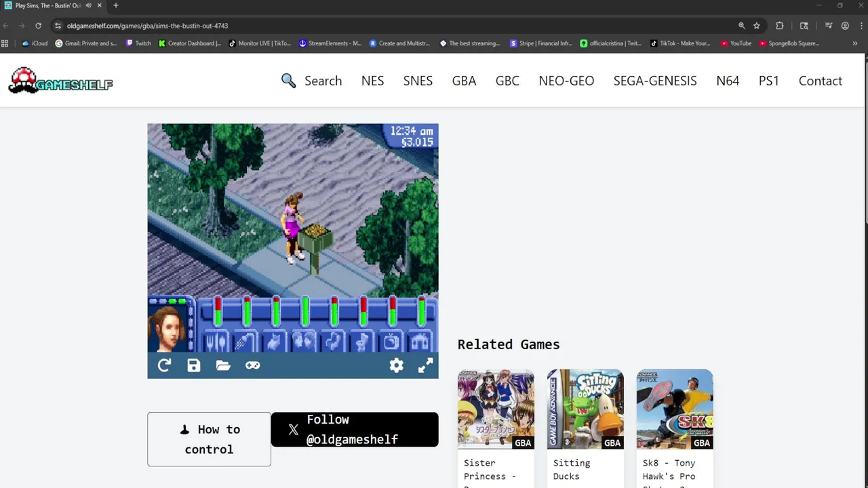Screen dimensions: 868x488
Task: Click the fun television need icon in game
Action: pyautogui.click(x=392, y=342)
